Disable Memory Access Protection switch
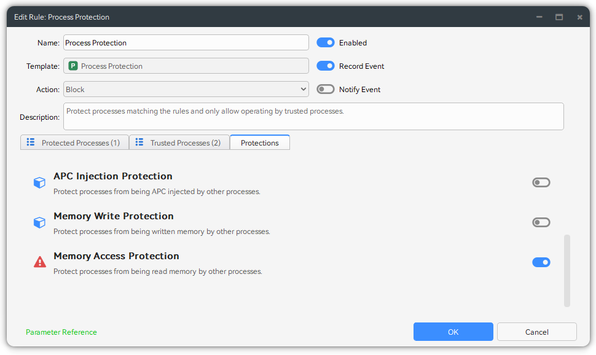Image resolution: width=596 pixels, height=355 pixels. coord(541,262)
